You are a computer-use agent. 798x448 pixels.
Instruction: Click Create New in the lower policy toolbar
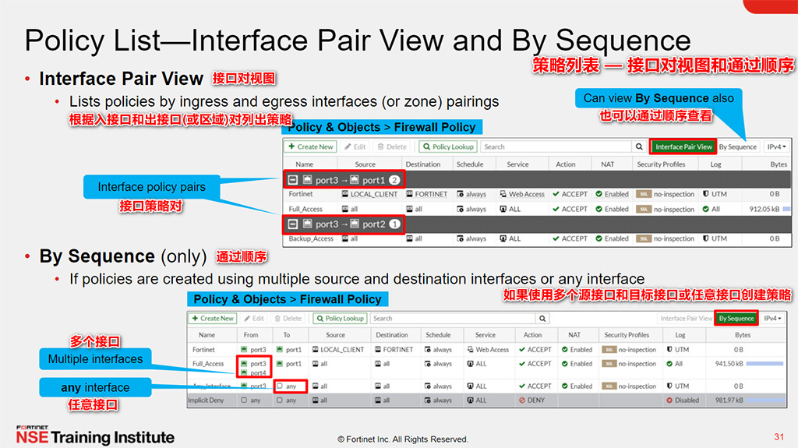pyautogui.click(x=212, y=318)
